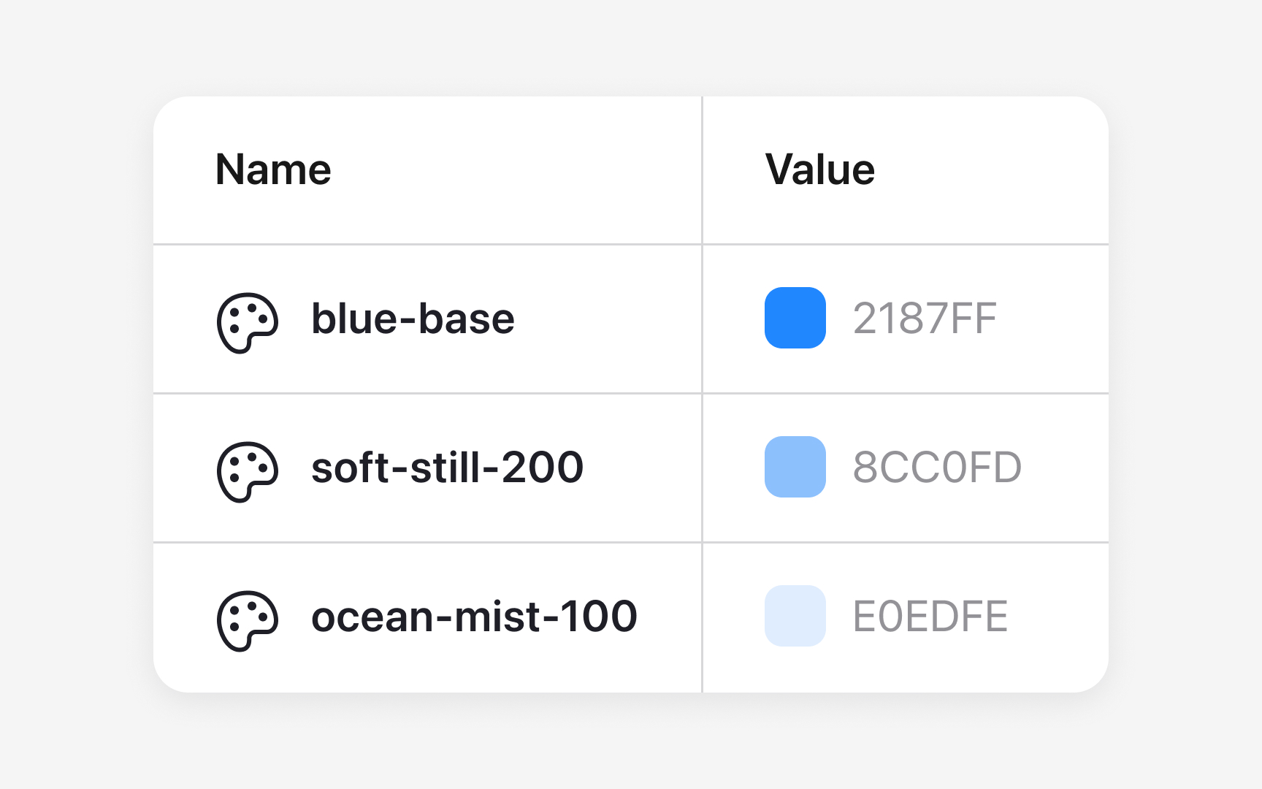Click the hex value 2187FF
The width and height of the screenshot is (1262, 789).
coord(925,318)
